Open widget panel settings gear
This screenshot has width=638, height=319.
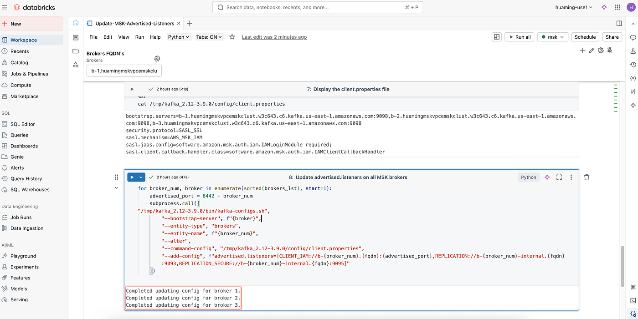(601, 51)
